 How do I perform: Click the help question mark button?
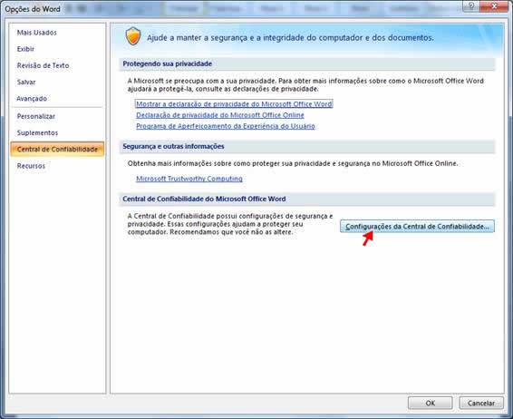[x=471, y=5]
